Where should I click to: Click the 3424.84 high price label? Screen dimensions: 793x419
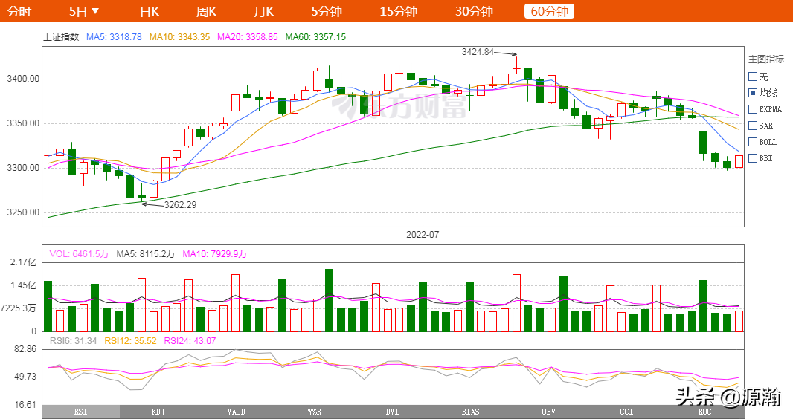(478, 51)
